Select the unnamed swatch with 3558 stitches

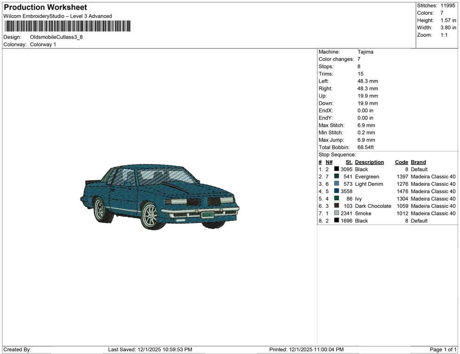point(336,191)
